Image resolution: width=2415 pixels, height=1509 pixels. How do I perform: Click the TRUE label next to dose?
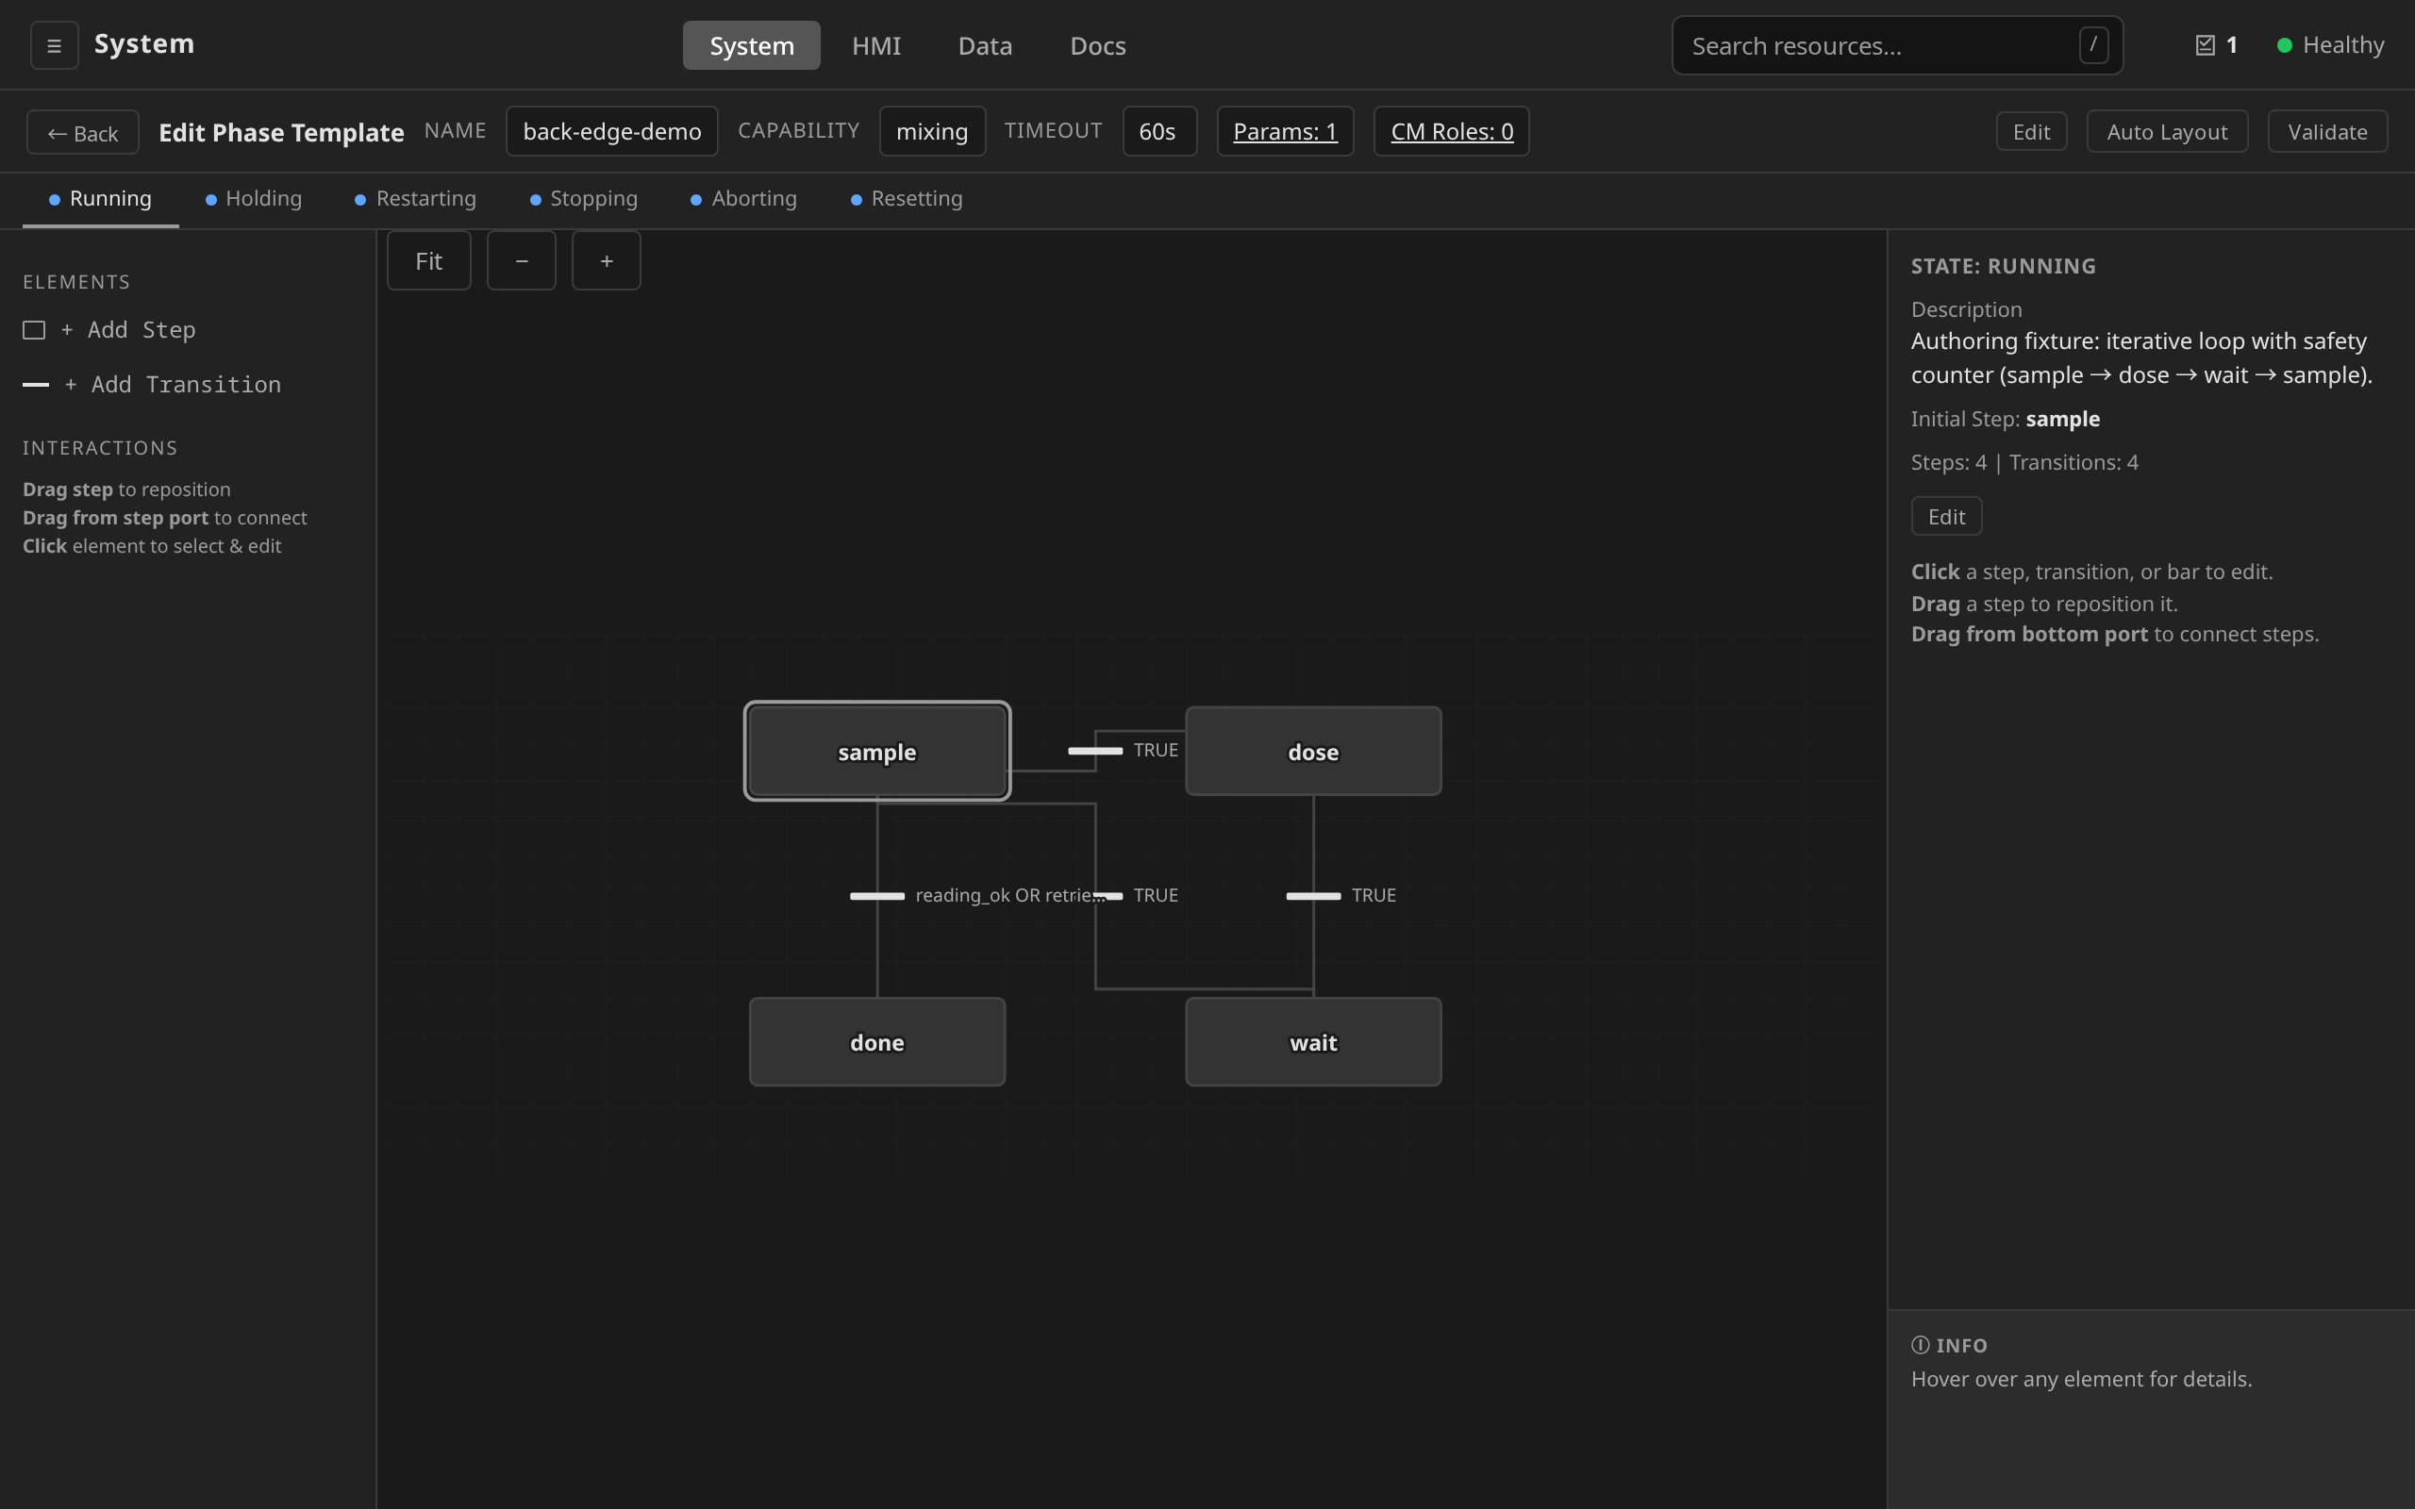tap(1156, 751)
